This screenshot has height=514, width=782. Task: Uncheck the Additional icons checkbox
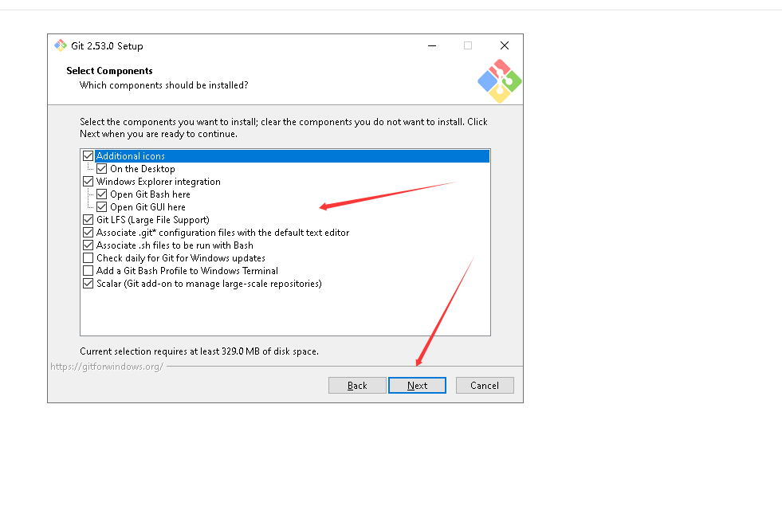tap(88, 156)
